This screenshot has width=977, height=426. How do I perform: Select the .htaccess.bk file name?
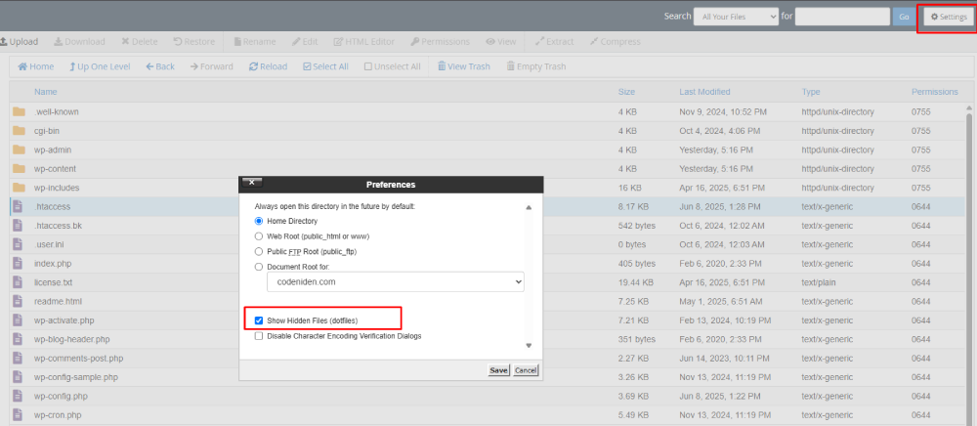pos(58,226)
